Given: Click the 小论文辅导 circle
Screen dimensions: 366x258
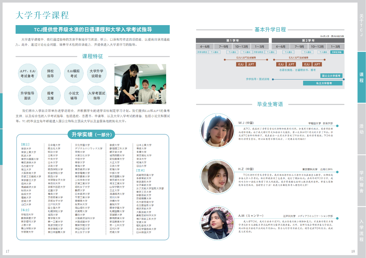Looking at the screenshot, I should (x=74, y=96).
